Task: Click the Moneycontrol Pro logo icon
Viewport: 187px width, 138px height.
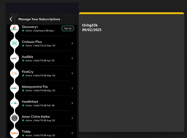Action: 14,88
